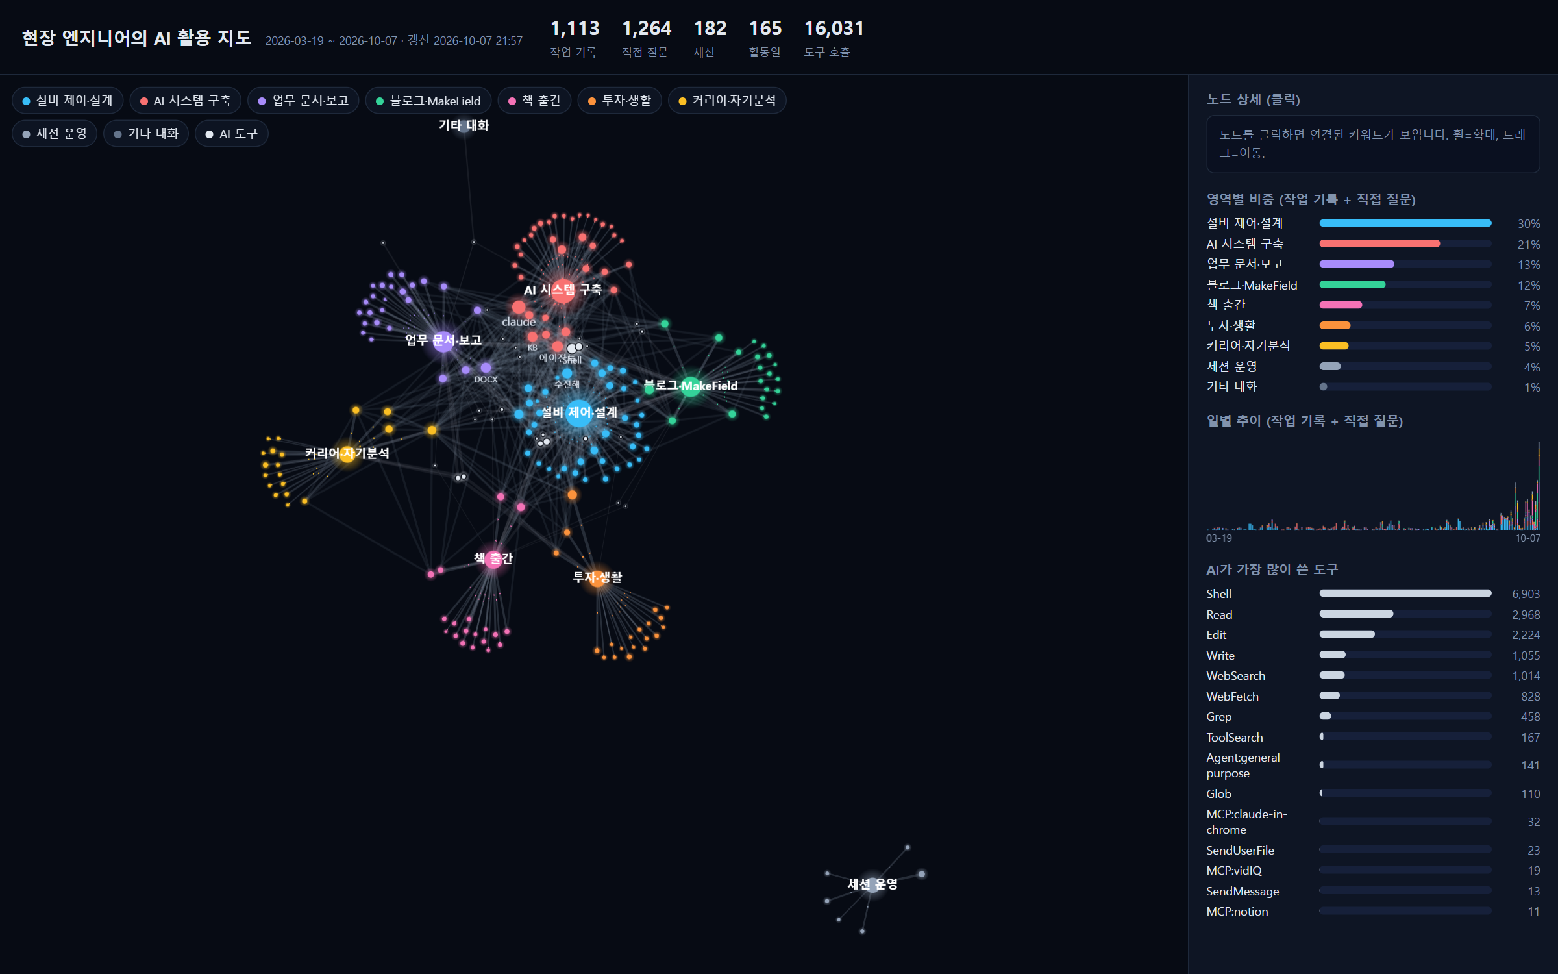Select the 업무 문서·보고 hub node
Screen dimensions: 1558x974
coord(443,340)
